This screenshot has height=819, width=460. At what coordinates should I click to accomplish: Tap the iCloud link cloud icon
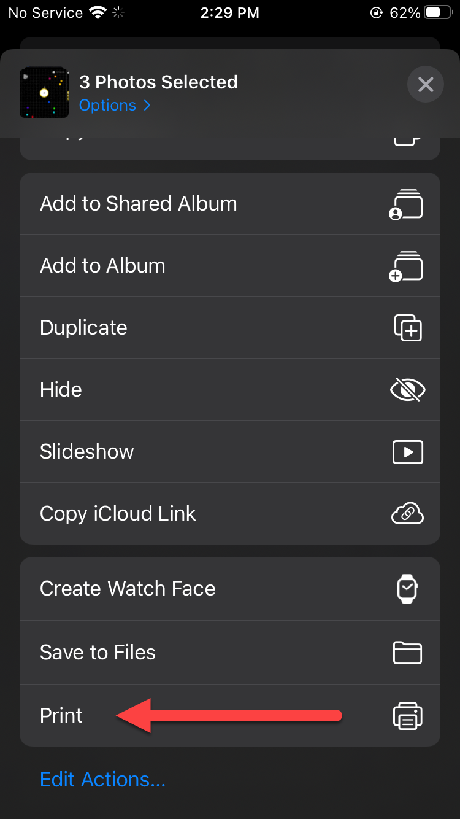[x=407, y=514]
